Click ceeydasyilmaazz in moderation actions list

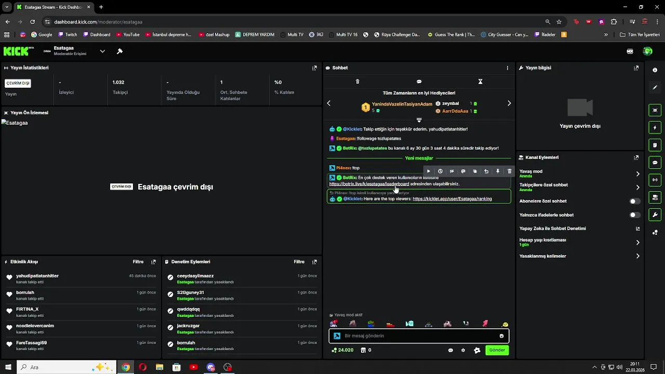pyautogui.click(x=195, y=276)
